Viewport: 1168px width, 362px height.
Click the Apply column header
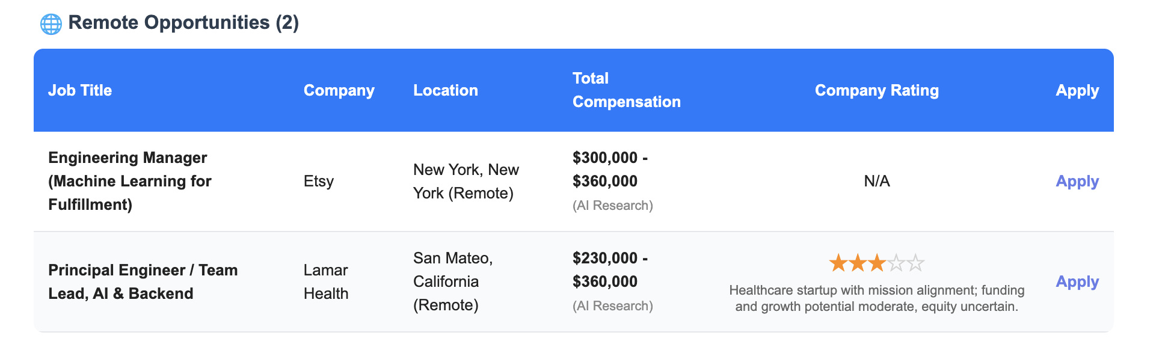1077,90
